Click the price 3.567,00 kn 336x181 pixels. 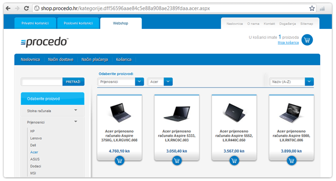coord(234,151)
